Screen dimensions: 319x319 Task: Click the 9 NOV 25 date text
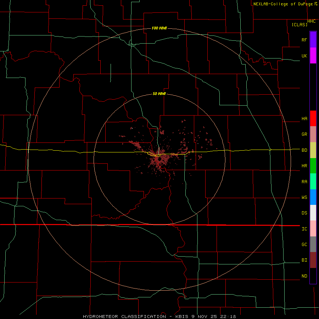(x=205, y=317)
